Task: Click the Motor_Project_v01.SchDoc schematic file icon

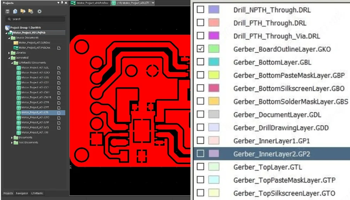Action: [x=16, y=42]
